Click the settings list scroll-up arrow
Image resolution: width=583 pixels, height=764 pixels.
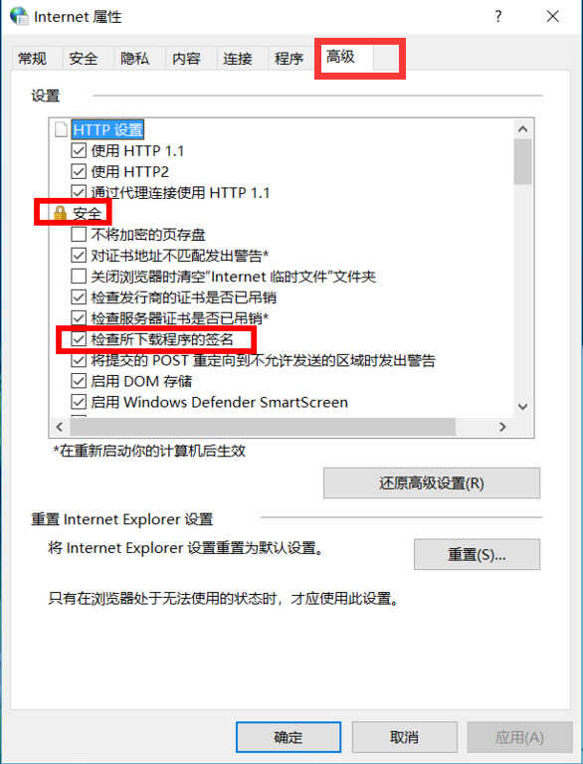(523, 129)
